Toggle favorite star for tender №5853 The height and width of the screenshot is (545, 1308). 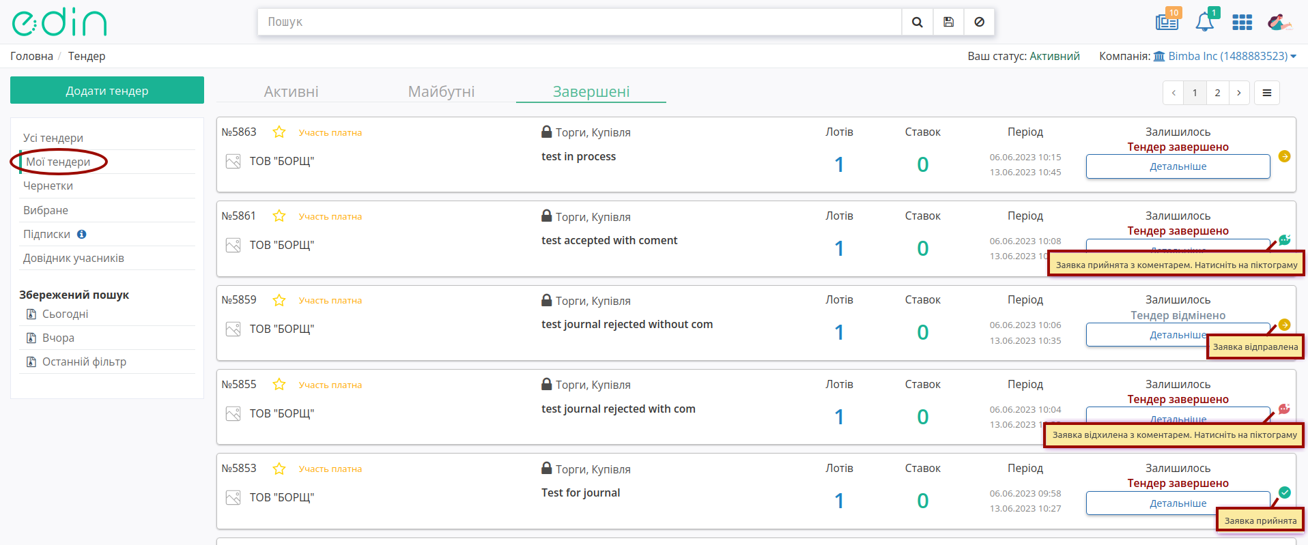tap(279, 468)
